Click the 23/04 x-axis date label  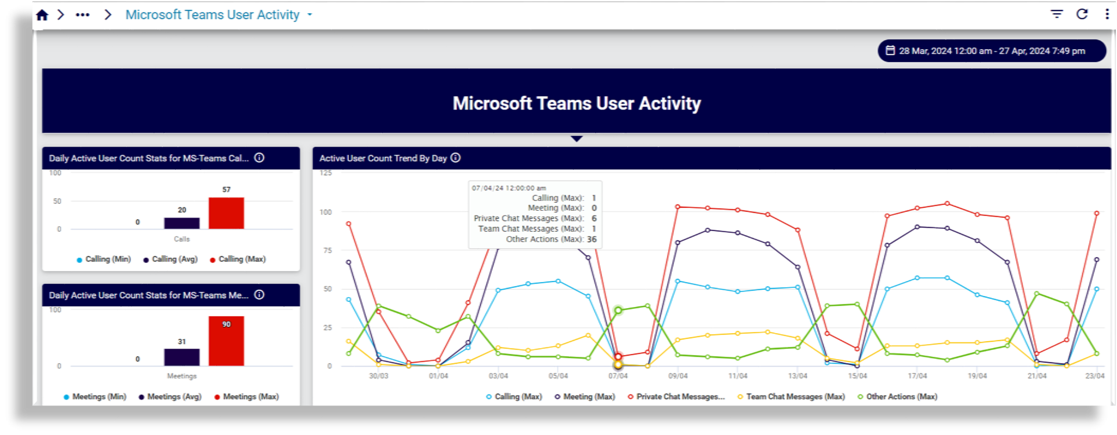pyautogui.click(x=1095, y=376)
